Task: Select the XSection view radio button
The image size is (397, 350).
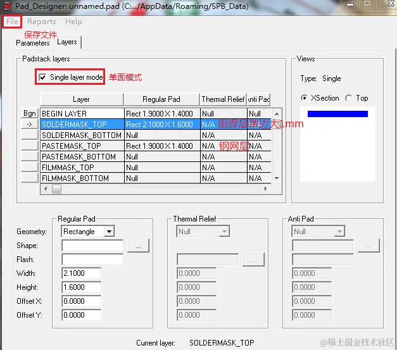Action: pyautogui.click(x=305, y=98)
